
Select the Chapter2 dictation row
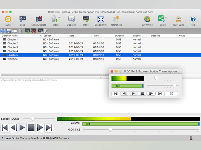click(x=100, y=43)
